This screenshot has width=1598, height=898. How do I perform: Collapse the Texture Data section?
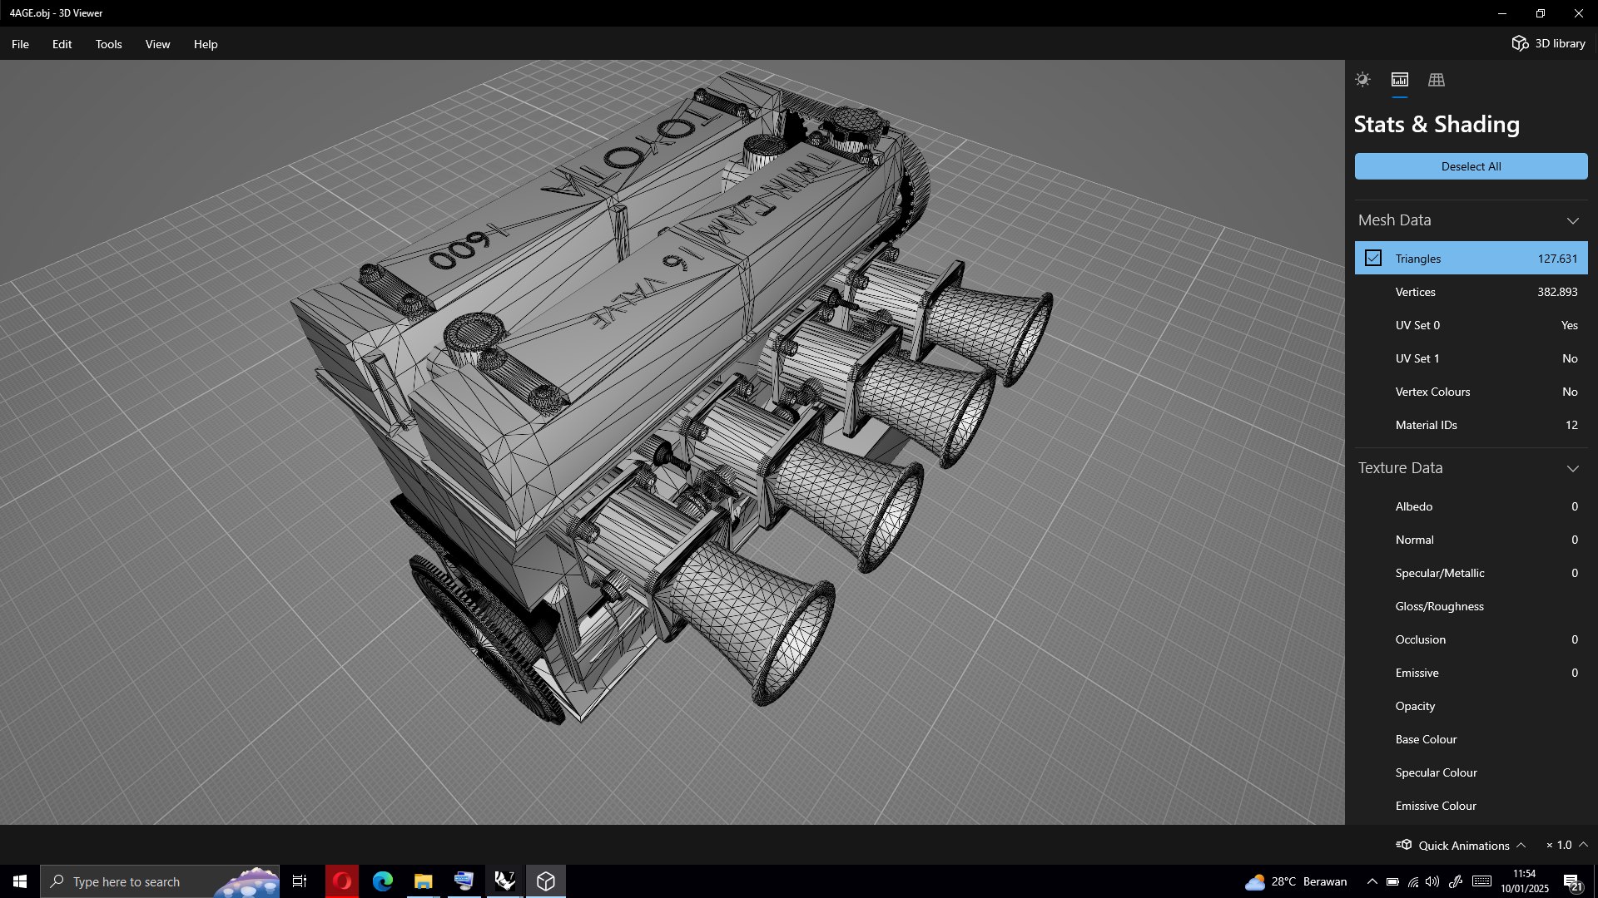pyautogui.click(x=1572, y=468)
